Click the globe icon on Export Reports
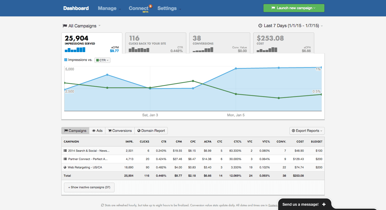Image resolution: width=386 pixels, height=210 pixels. pyautogui.click(x=293, y=131)
